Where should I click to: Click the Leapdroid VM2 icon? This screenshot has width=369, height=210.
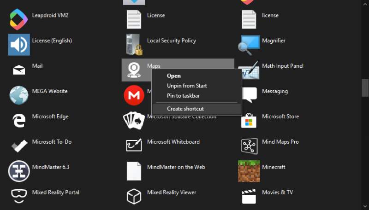click(x=19, y=19)
